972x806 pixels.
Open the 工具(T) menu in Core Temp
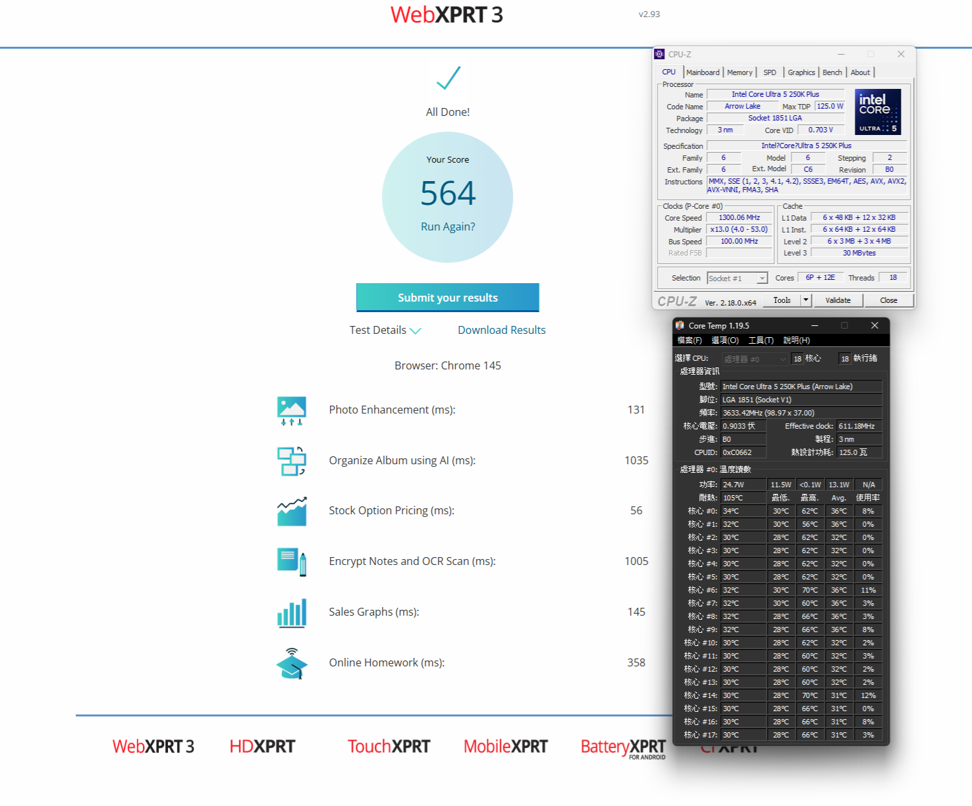pos(761,340)
